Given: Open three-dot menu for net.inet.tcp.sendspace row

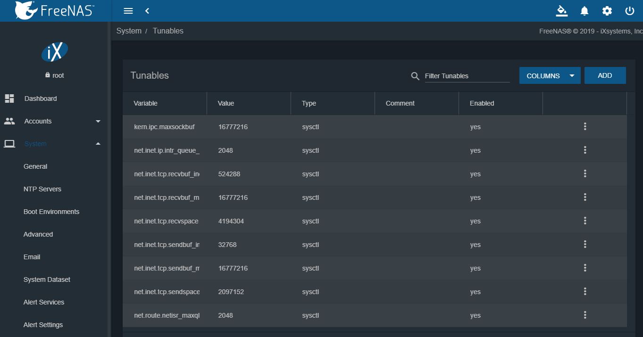Looking at the screenshot, I should [585, 291].
